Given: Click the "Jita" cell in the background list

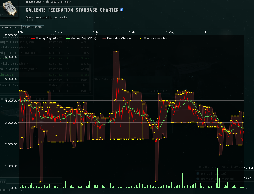Looking at the screenshot, I should pyautogui.click(x=83, y=85).
